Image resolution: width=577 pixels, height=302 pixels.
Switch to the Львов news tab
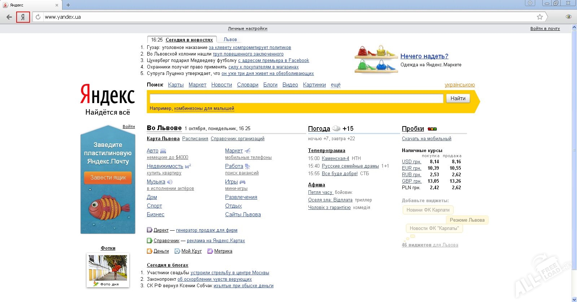(230, 40)
